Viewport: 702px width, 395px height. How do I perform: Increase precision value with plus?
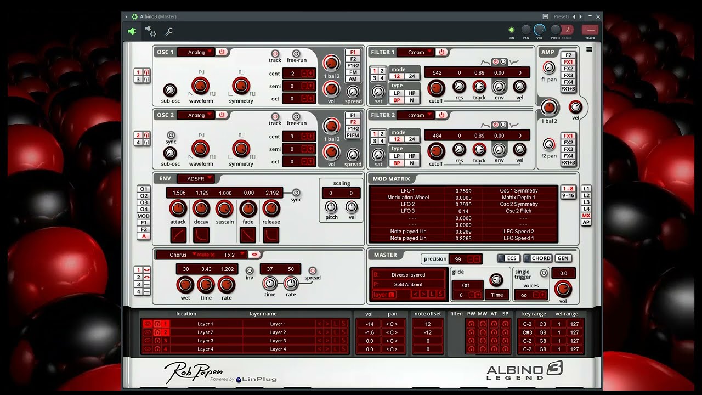coord(477,259)
